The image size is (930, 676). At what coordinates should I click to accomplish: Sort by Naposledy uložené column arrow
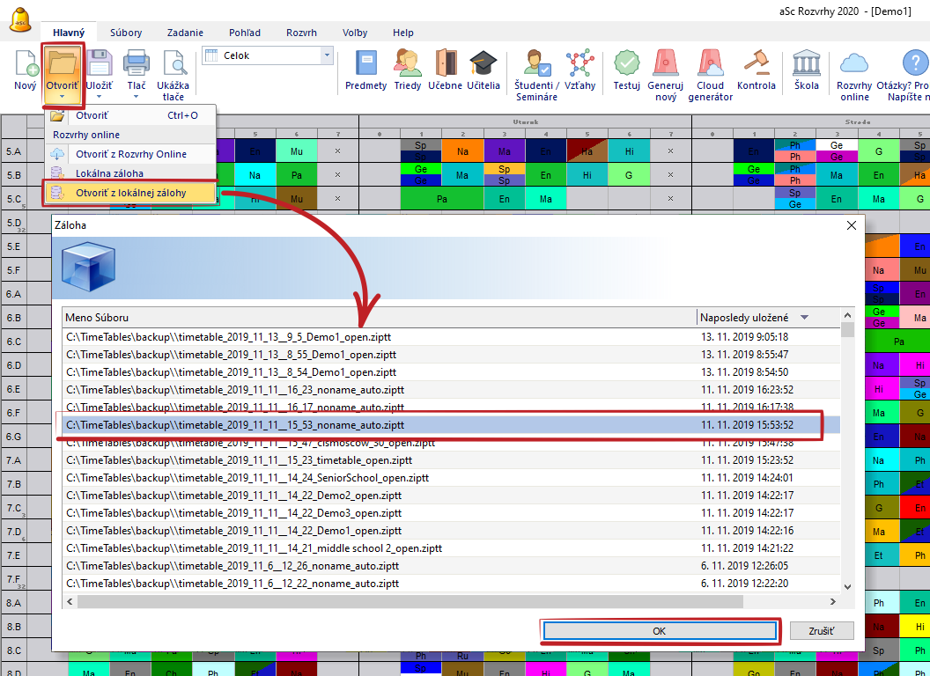coord(803,318)
